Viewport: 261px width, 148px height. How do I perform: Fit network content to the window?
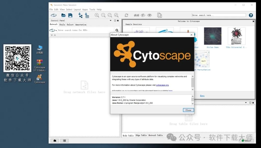[x=110, y=15]
